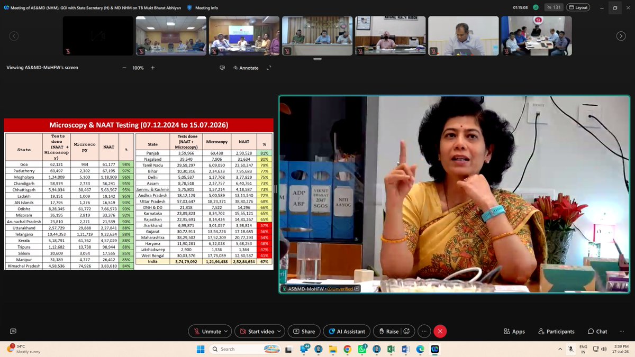The height and width of the screenshot is (357, 635).
Task: Select first participant thumbnail with camera off
Action: point(98,36)
